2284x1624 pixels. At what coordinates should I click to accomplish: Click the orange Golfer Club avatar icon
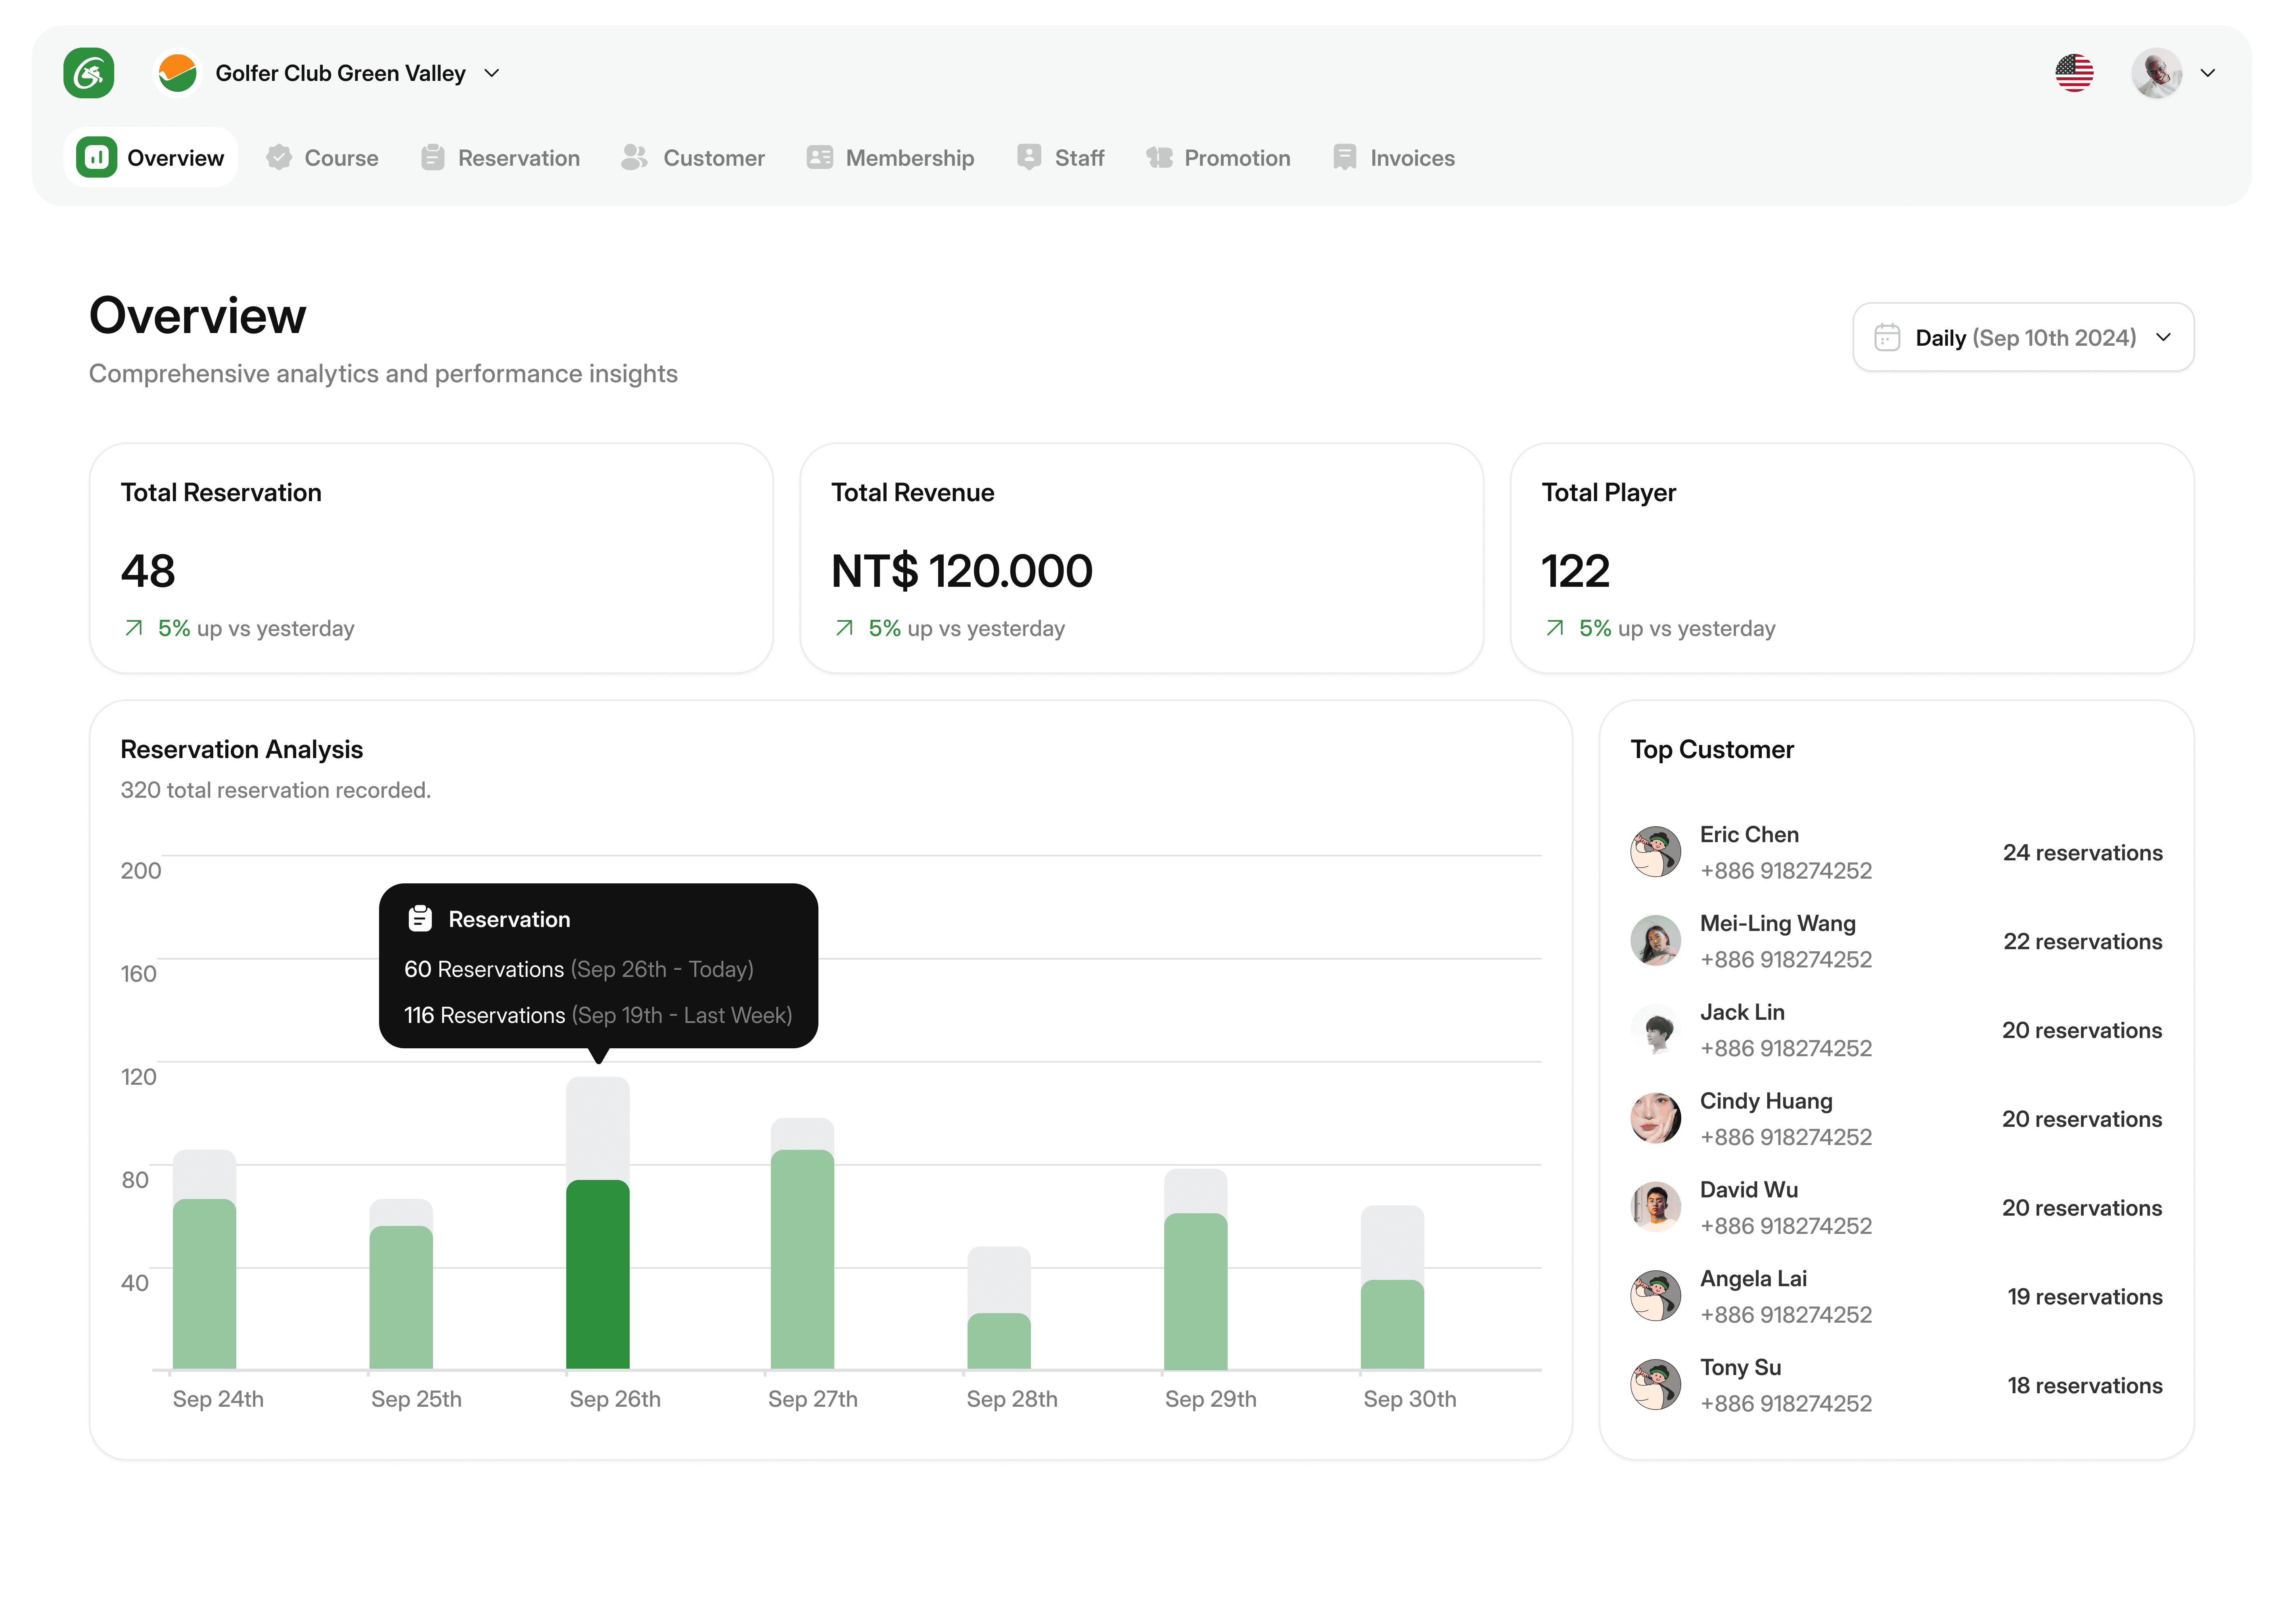tap(177, 73)
